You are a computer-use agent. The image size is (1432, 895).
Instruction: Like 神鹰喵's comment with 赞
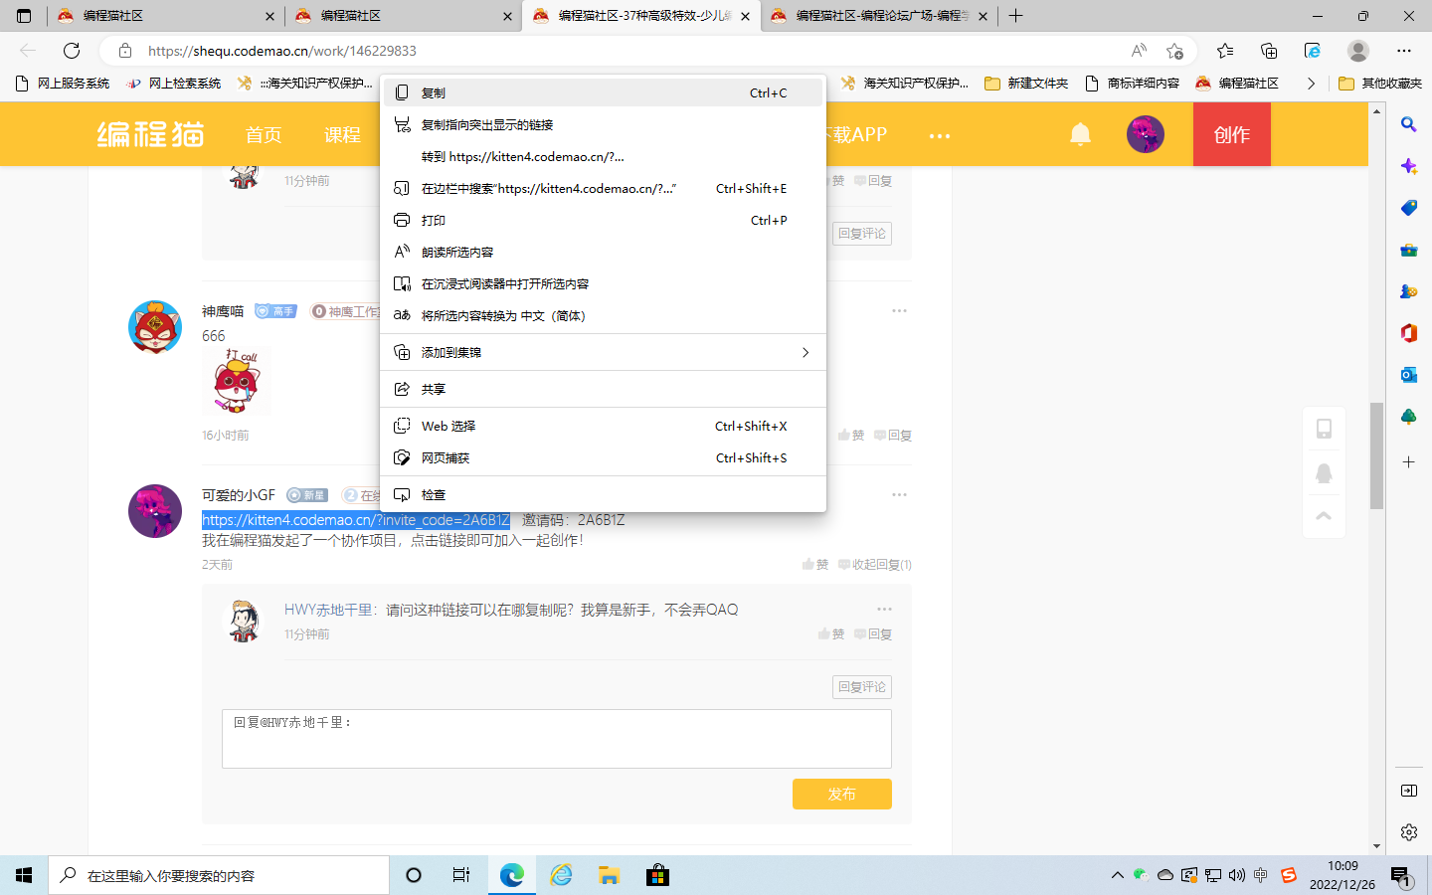[850, 435]
